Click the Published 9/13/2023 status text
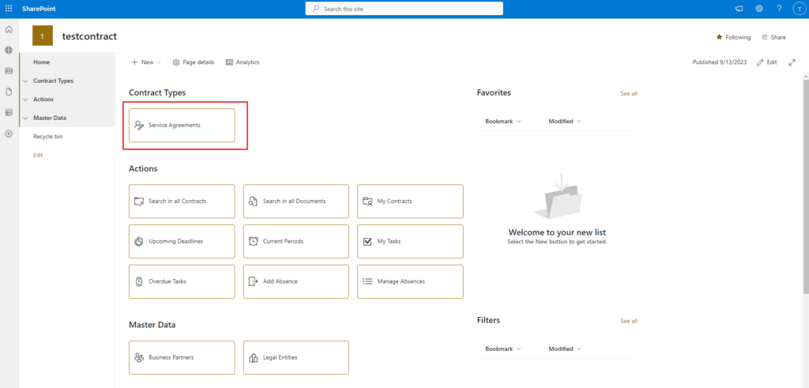This screenshot has height=388, width=809. pyautogui.click(x=719, y=62)
